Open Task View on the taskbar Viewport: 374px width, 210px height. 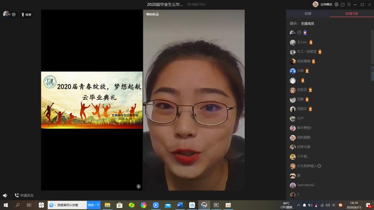[x=29, y=205]
